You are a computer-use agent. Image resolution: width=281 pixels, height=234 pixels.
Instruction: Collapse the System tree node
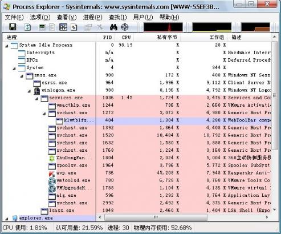coord(14,68)
